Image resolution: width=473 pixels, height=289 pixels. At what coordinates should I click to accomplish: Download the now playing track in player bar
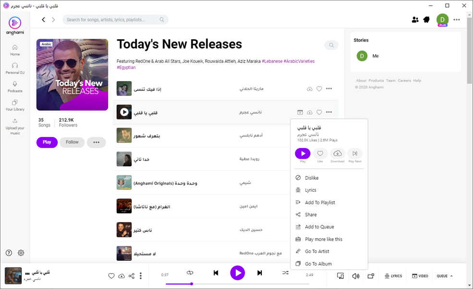(x=121, y=276)
